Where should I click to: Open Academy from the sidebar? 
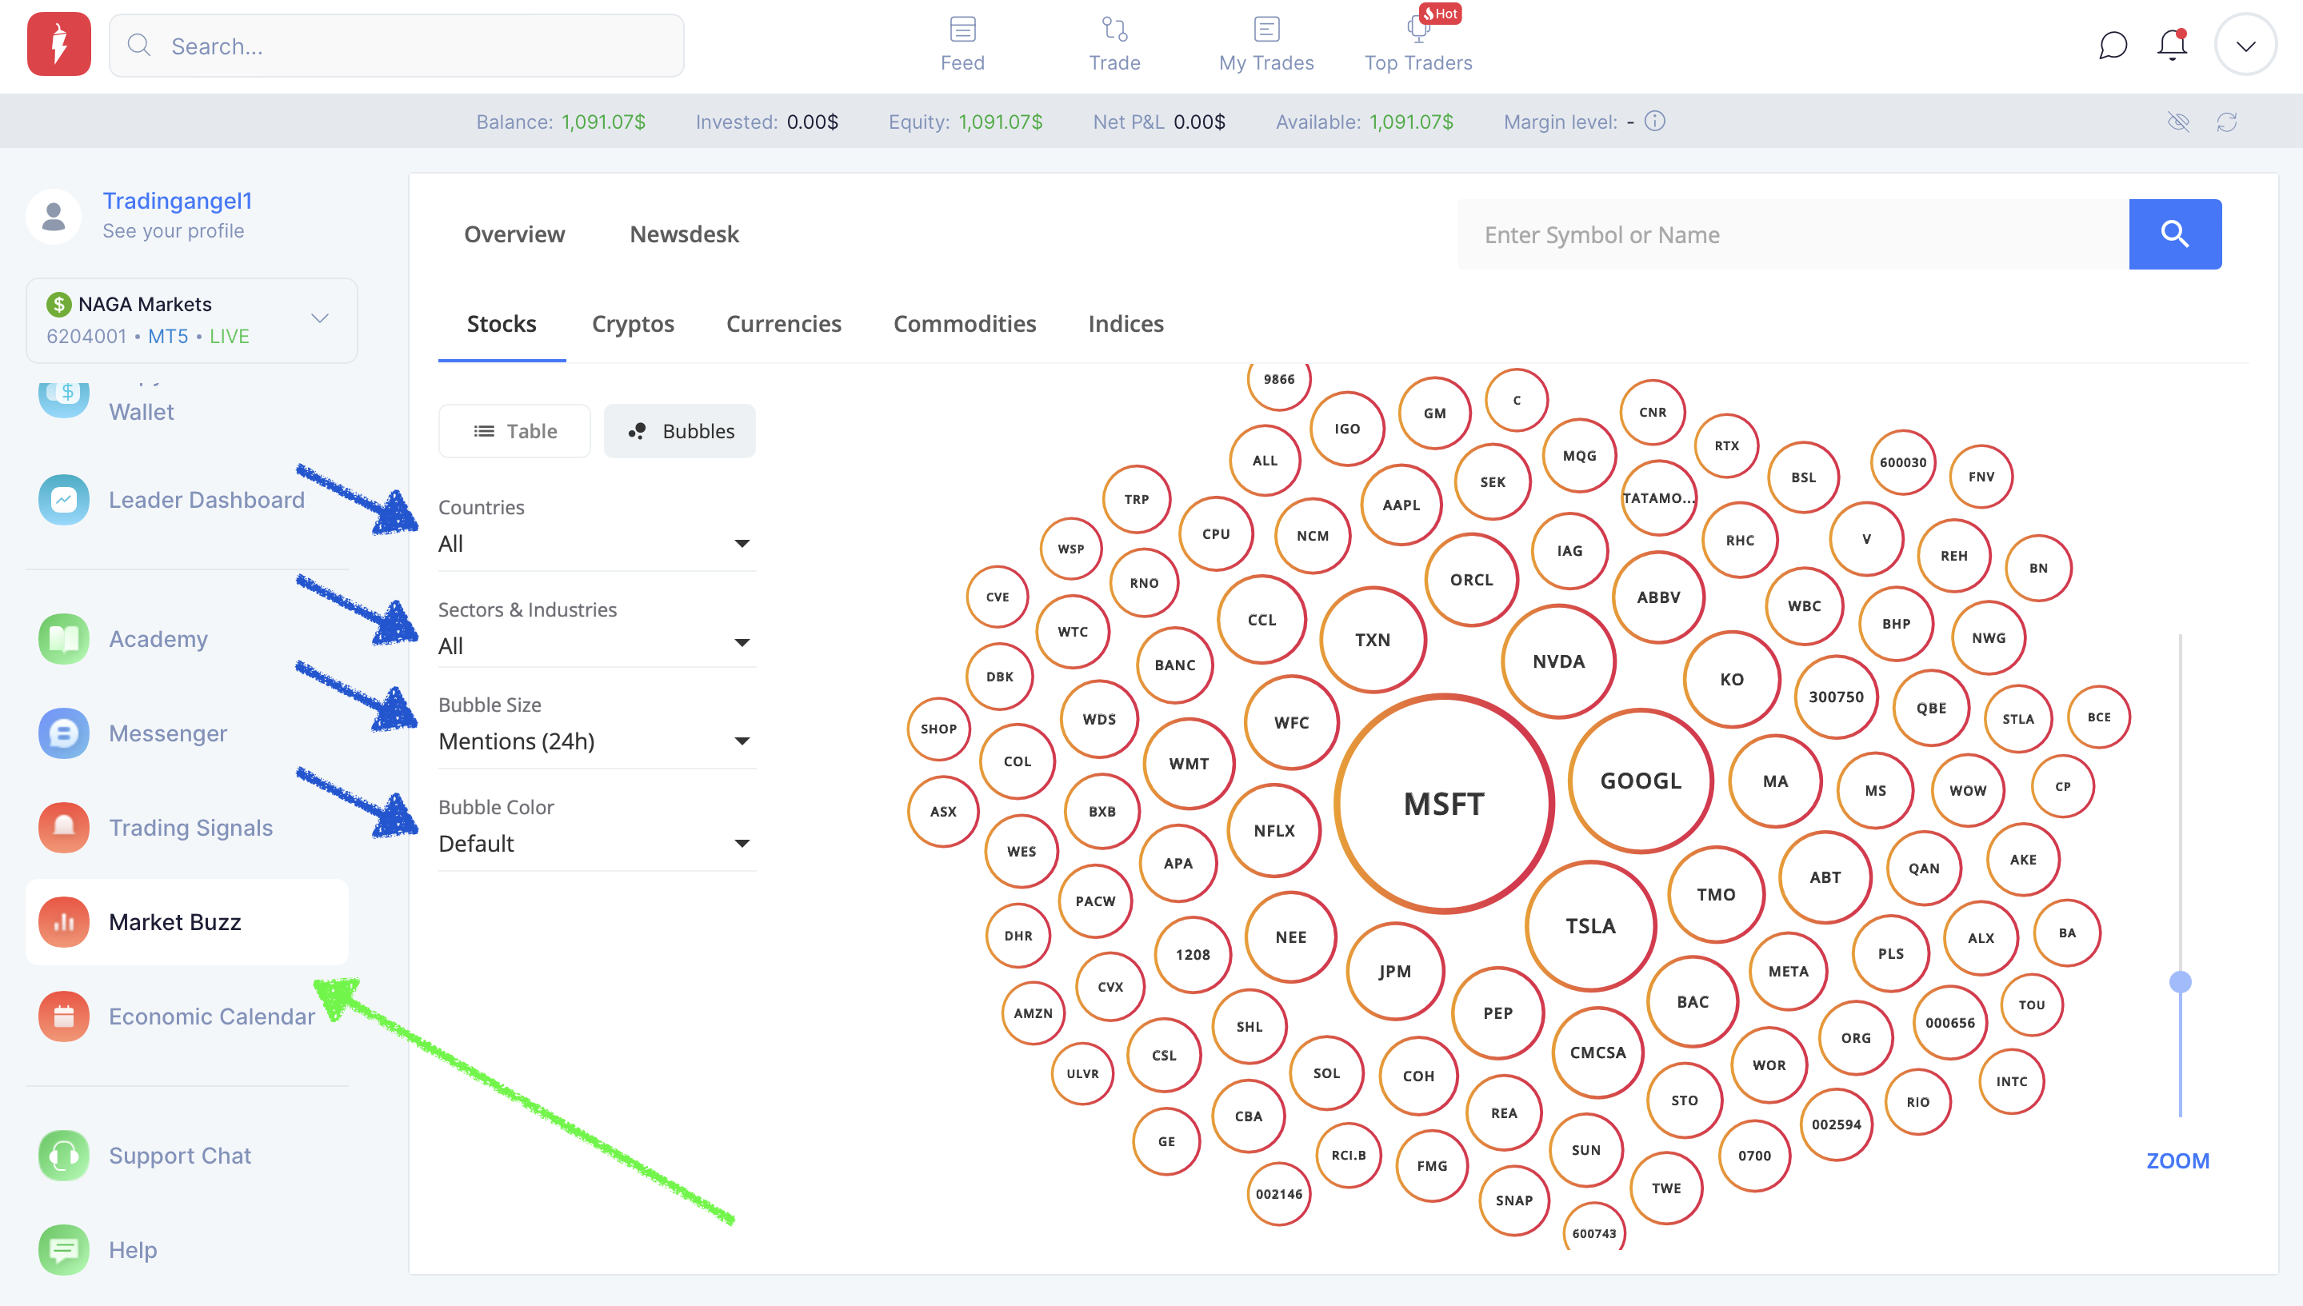coord(124,639)
